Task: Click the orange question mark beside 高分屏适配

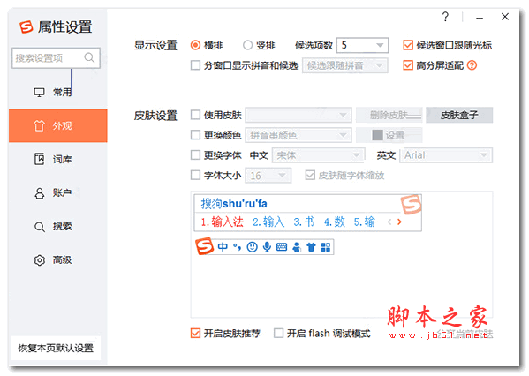Action: point(472,65)
